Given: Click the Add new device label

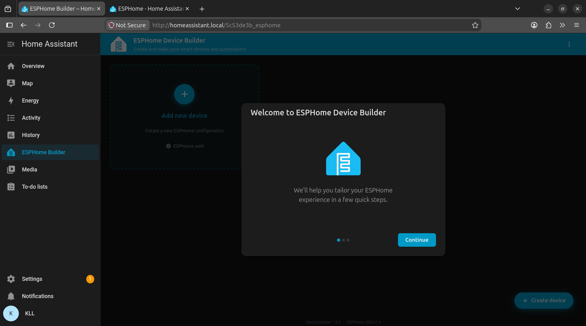Looking at the screenshot, I should click(x=185, y=116).
